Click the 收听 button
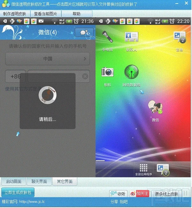 (118, 194)
